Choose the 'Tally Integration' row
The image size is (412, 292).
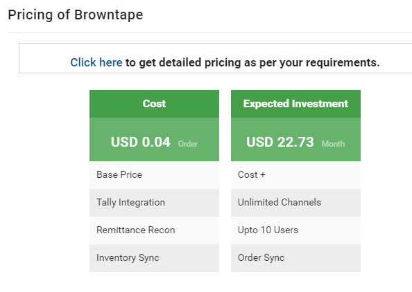154,203
